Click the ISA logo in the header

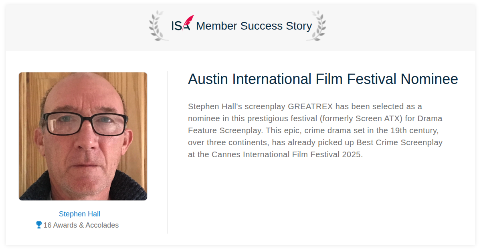[x=182, y=23]
